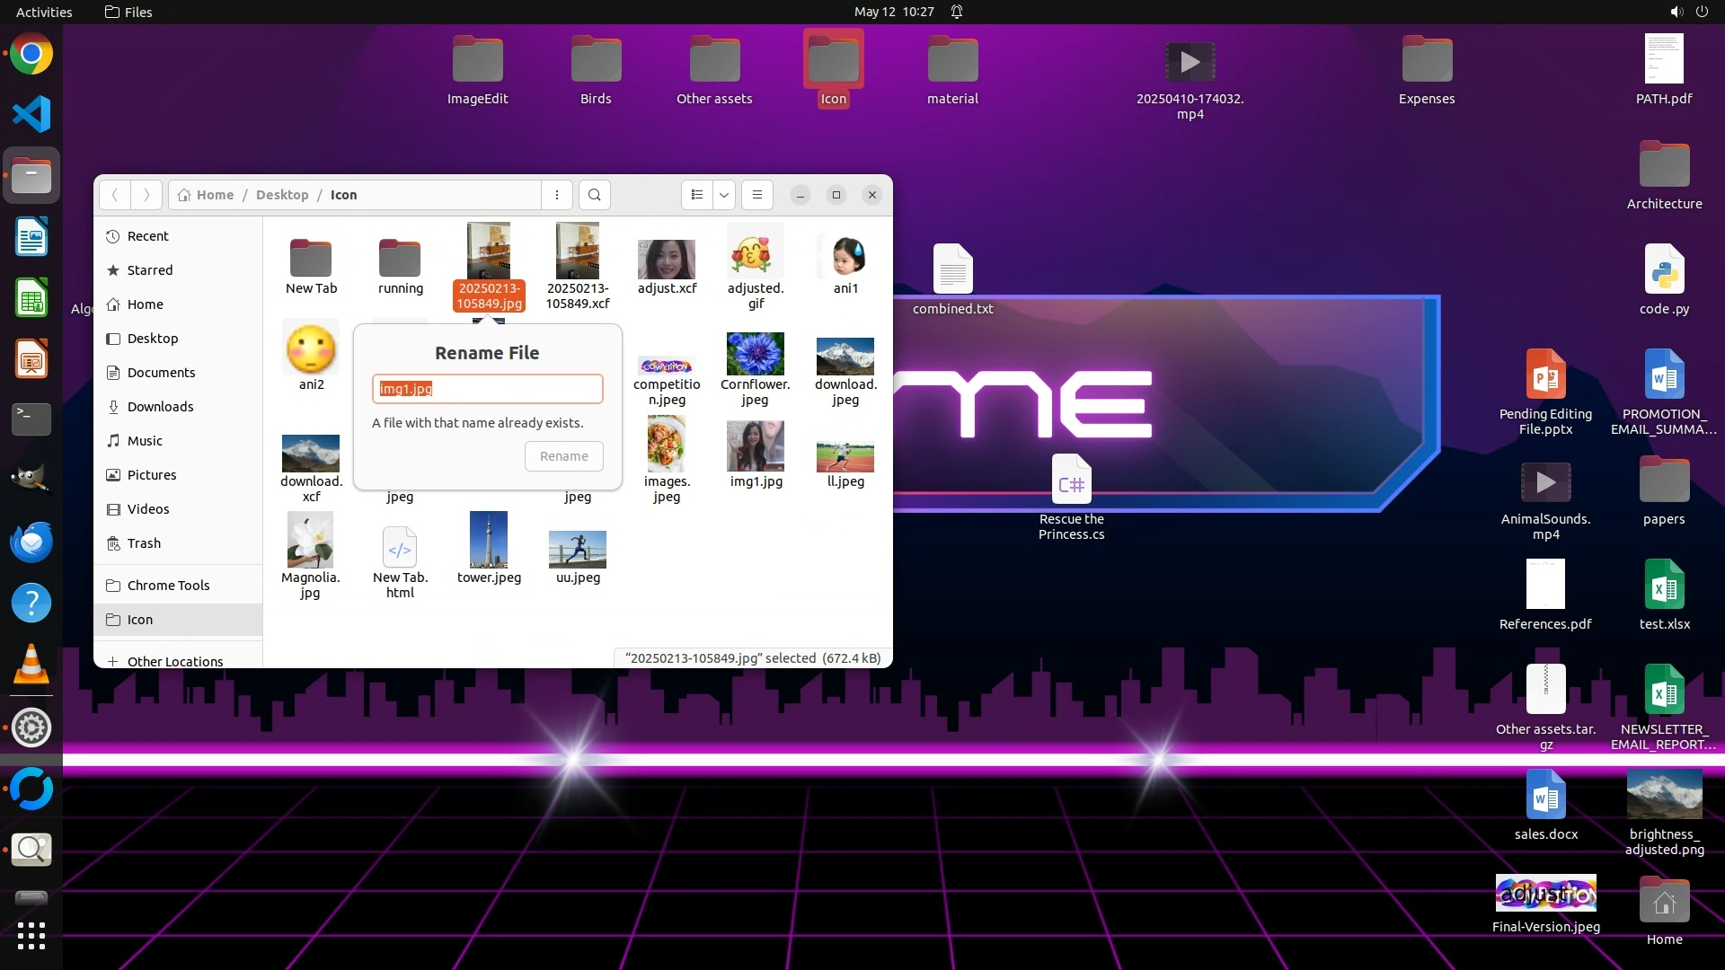
Task: Open the hamburger main menu in Files
Action: [757, 195]
